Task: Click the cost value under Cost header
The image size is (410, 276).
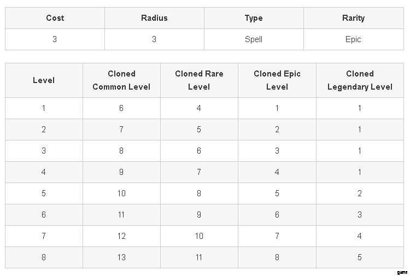Action: (x=55, y=39)
